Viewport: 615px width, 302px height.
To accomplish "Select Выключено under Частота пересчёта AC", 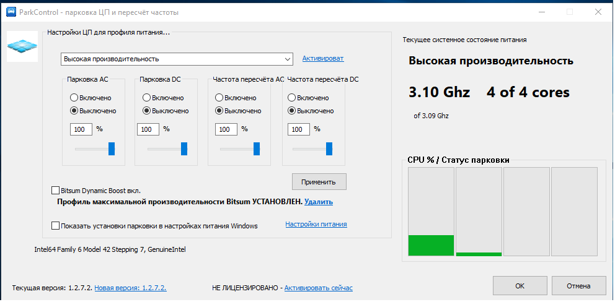I will tap(238, 111).
